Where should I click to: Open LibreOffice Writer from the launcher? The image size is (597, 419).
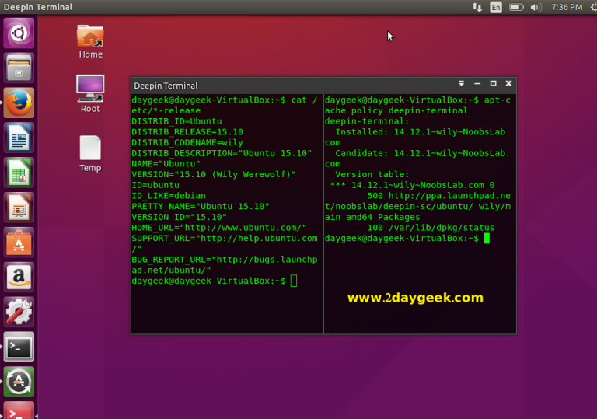pos(19,138)
